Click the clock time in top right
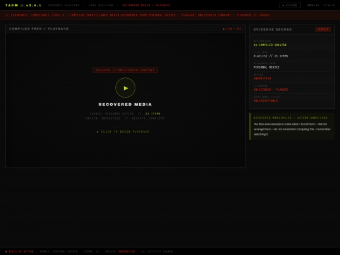Viewport: 340px width, 255px height. point(329,5)
